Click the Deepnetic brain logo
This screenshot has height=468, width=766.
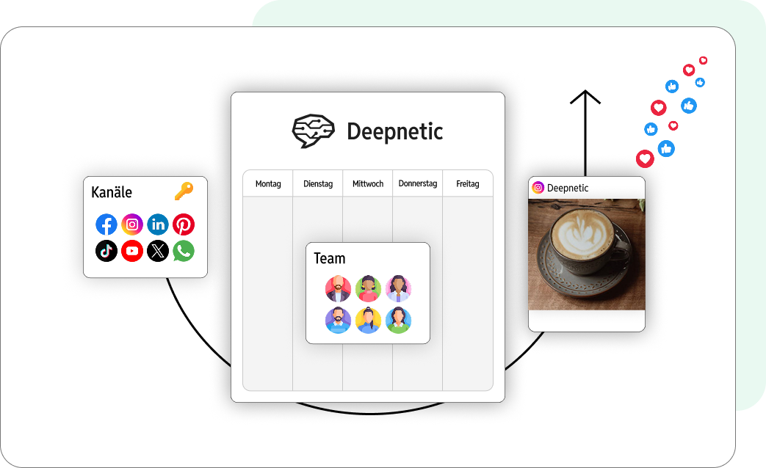coord(314,131)
